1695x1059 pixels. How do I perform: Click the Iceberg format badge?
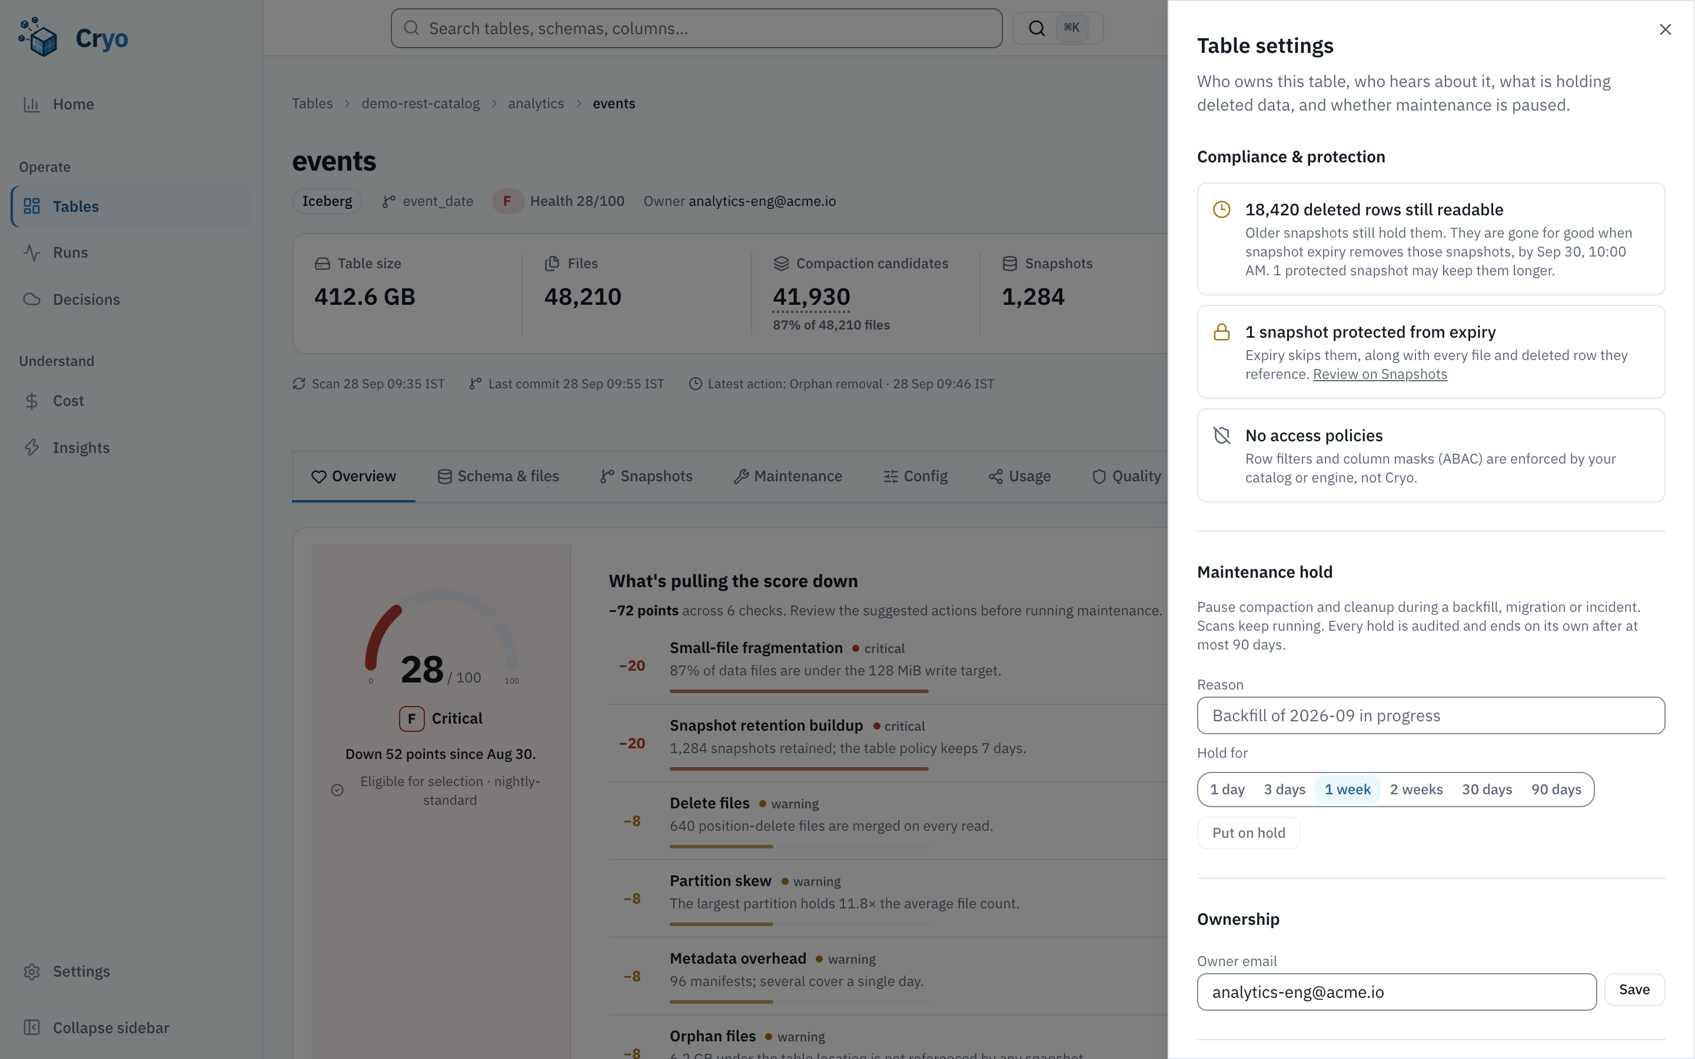click(x=327, y=201)
